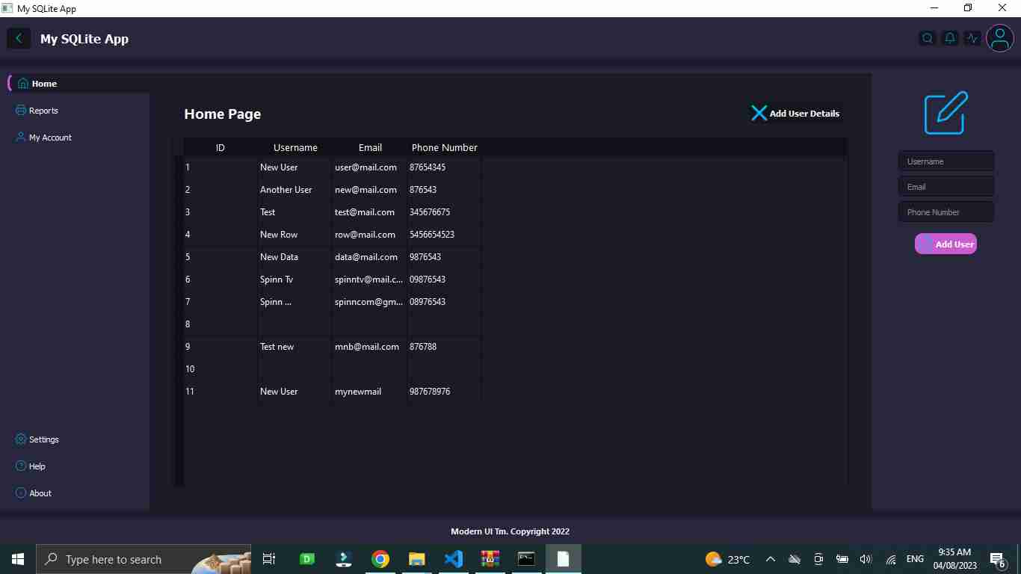Screen dimensions: 1021x574
Task: Select the cell '987678976'
Action: 445,392
